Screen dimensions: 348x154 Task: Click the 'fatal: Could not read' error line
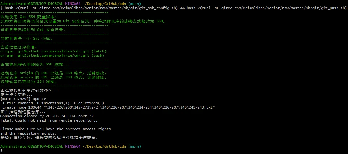[x=49, y=120]
